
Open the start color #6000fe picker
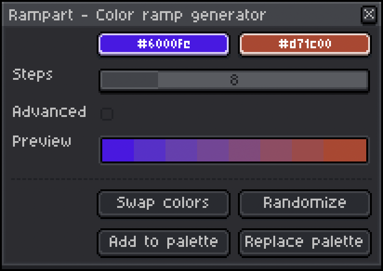coord(164,44)
